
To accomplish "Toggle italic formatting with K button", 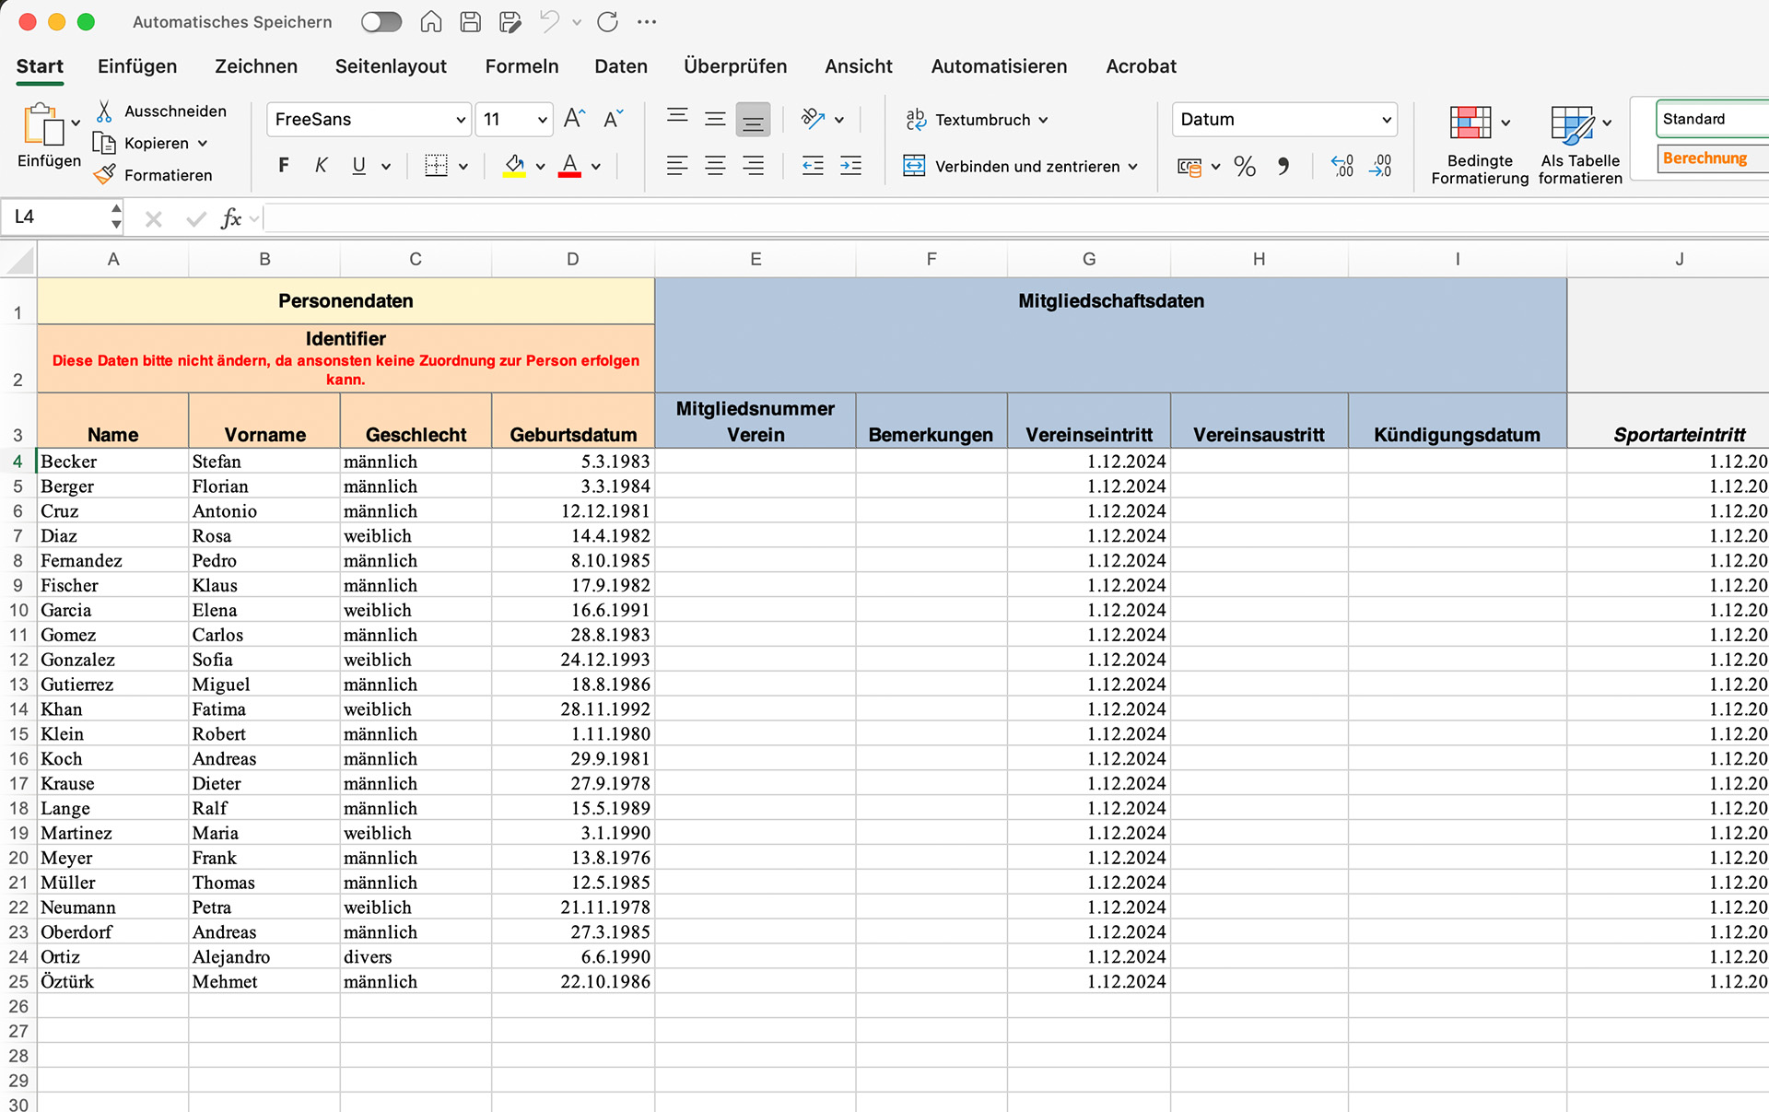I will pos(321,167).
